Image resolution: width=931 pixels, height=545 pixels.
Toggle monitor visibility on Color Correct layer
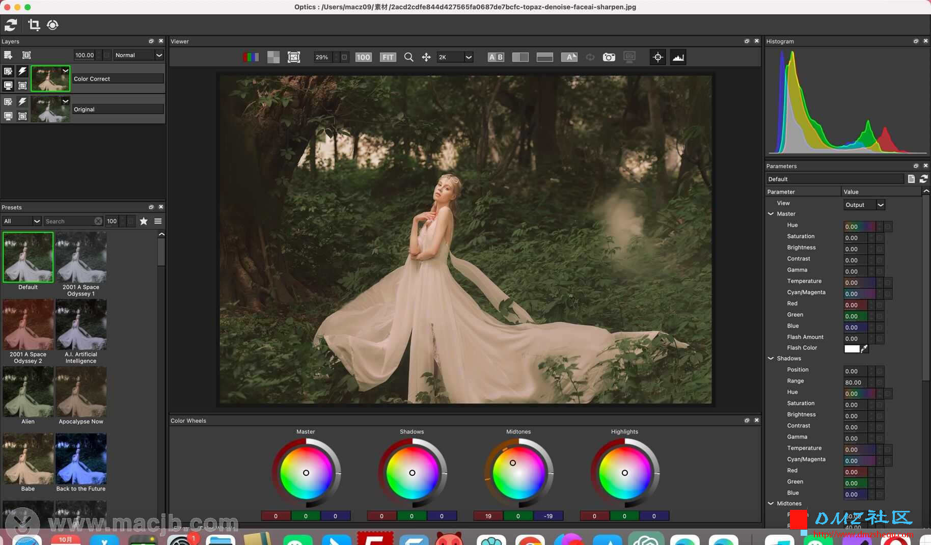pyautogui.click(x=8, y=86)
